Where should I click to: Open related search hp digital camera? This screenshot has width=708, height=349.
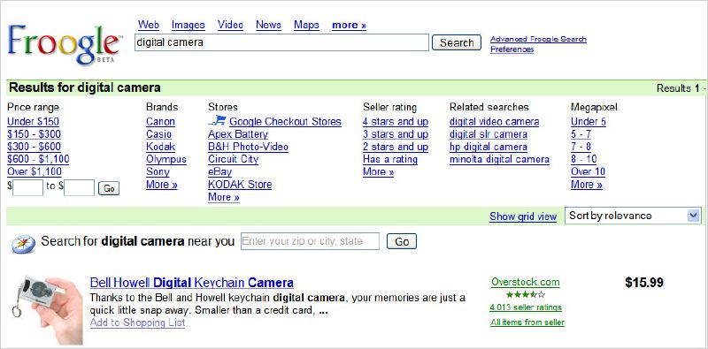click(x=489, y=147)
